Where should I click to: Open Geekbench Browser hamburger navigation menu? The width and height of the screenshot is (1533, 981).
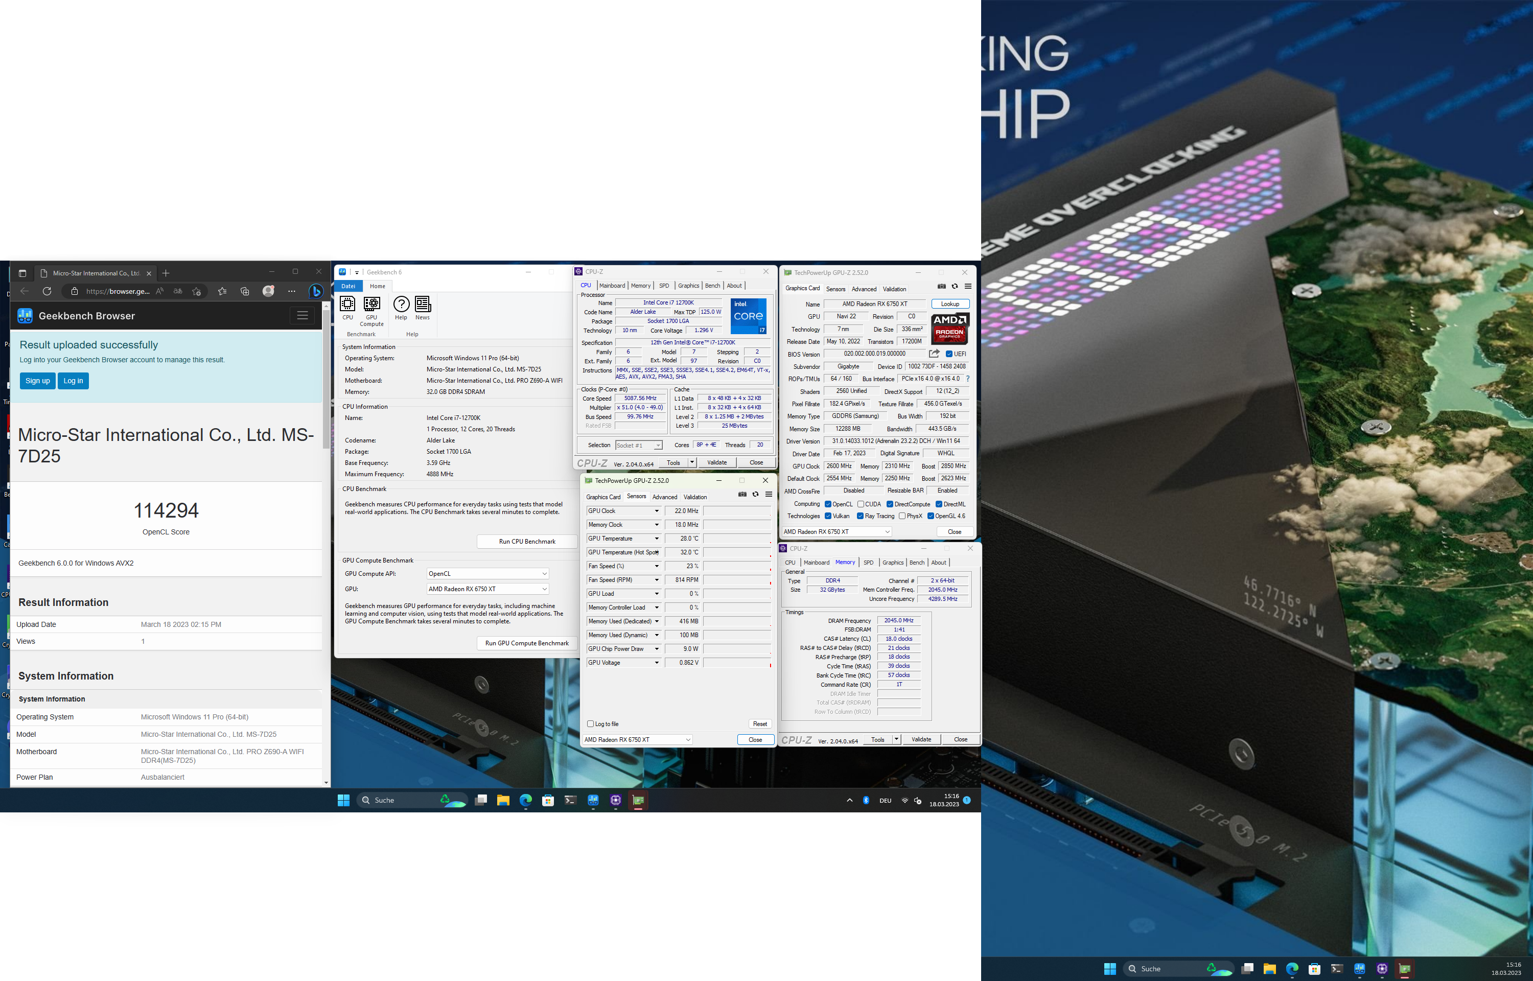[x=303, y=316]
